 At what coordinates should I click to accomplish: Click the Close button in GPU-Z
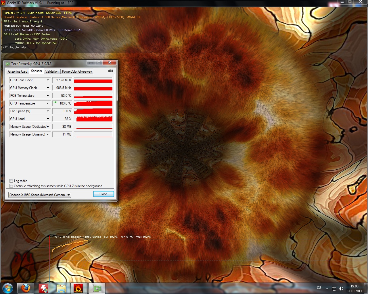[103, 194]
